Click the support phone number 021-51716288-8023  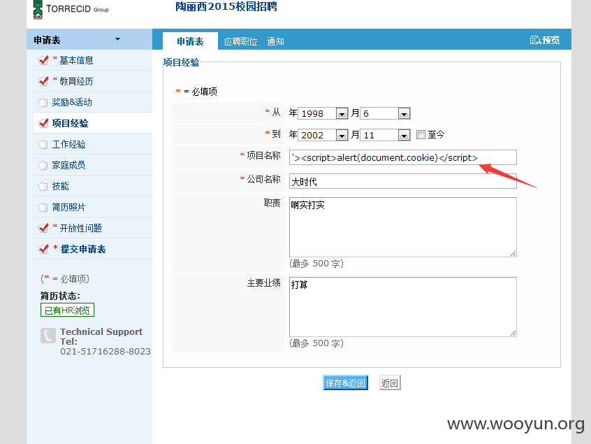(x=105, y=351)
